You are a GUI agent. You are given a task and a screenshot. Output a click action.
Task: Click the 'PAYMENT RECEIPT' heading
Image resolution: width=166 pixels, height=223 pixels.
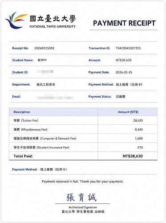pyautogui.click(x=124, y=23)
